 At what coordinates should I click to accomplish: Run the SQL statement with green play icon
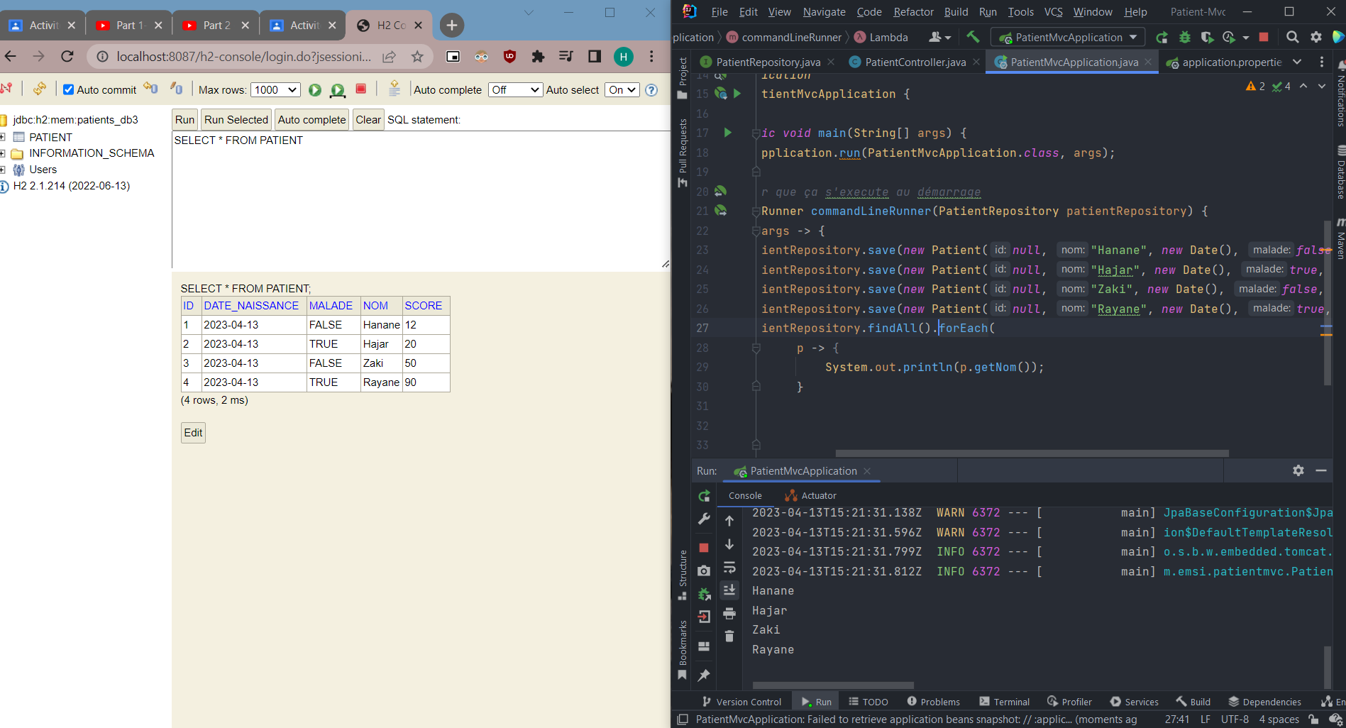314,89
